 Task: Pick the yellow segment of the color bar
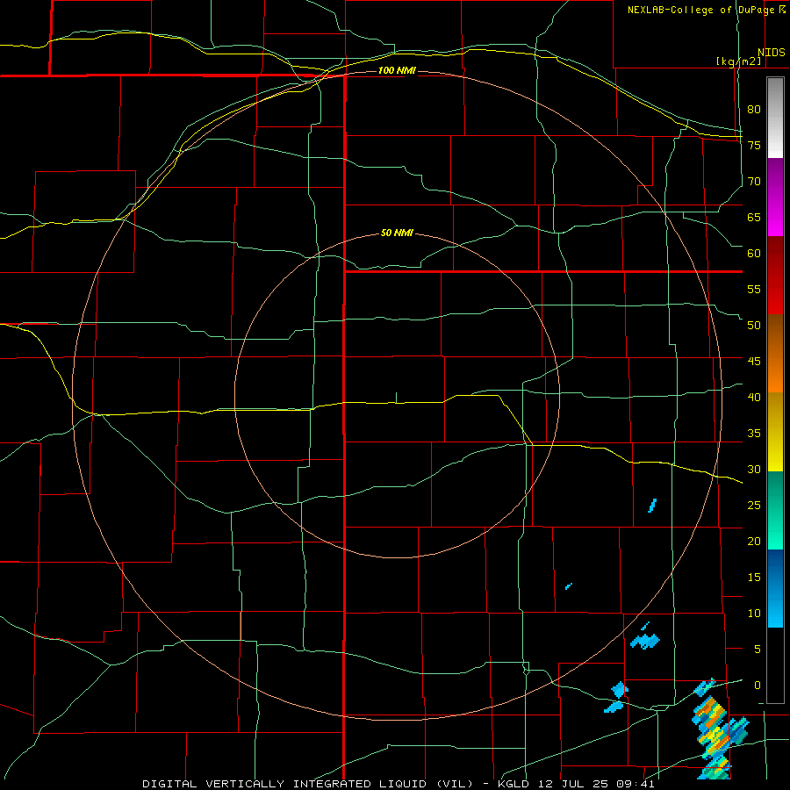[775, 433]
